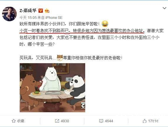
Task: Open the Z-郑成华 username link
Action: click(x=28, y=11)
